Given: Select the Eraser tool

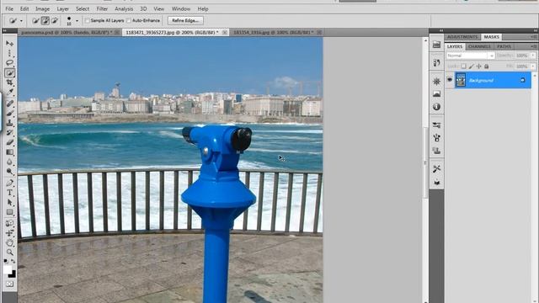Looking at the screenshot, I should [x=9, y=142].
